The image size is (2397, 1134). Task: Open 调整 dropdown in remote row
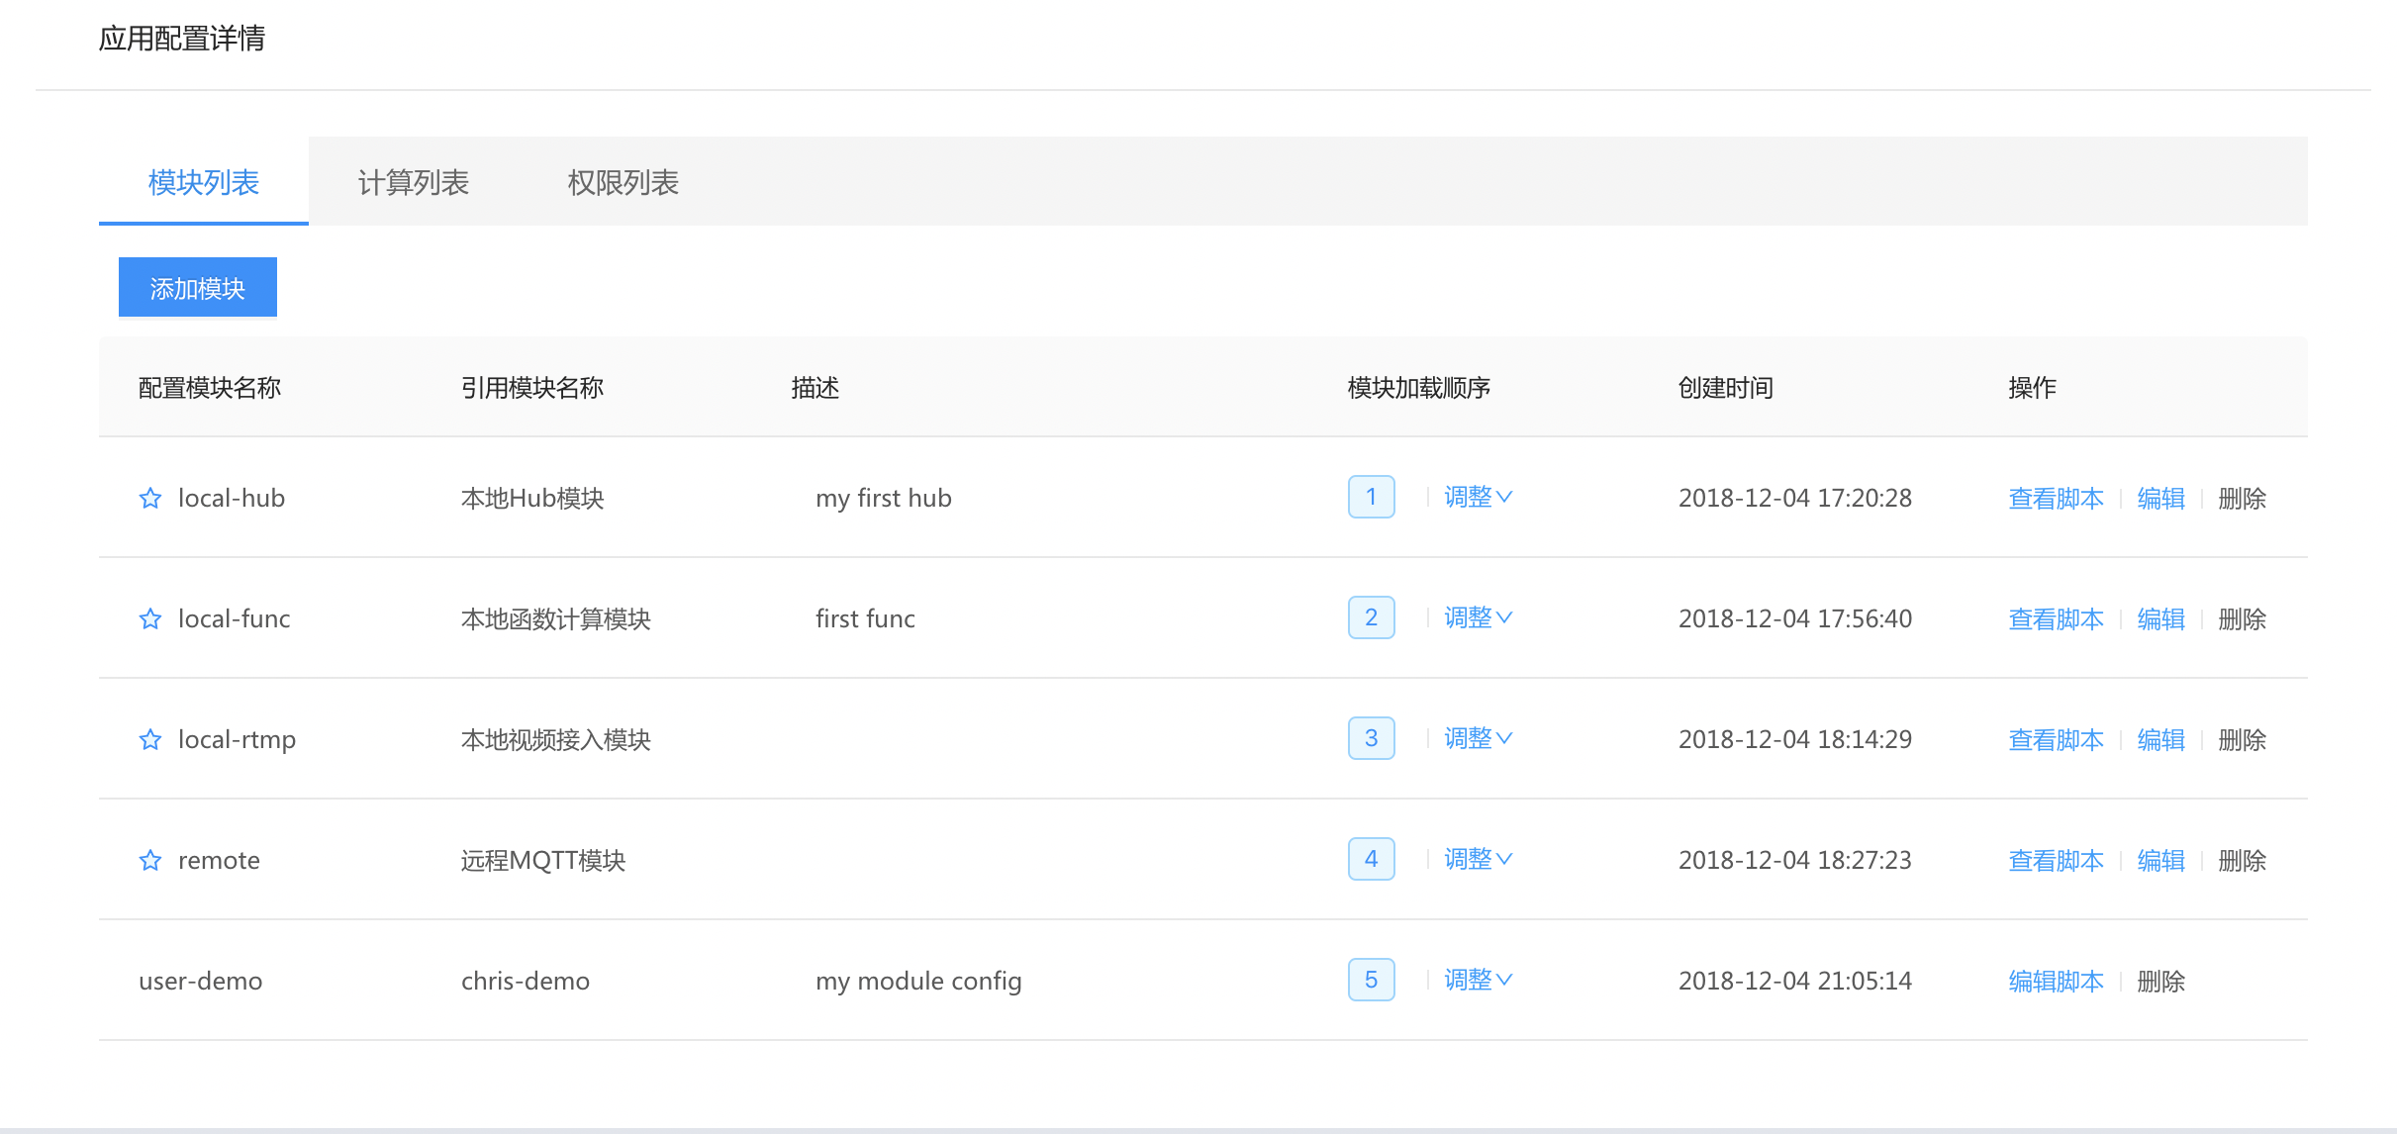tap(1478, 859)
